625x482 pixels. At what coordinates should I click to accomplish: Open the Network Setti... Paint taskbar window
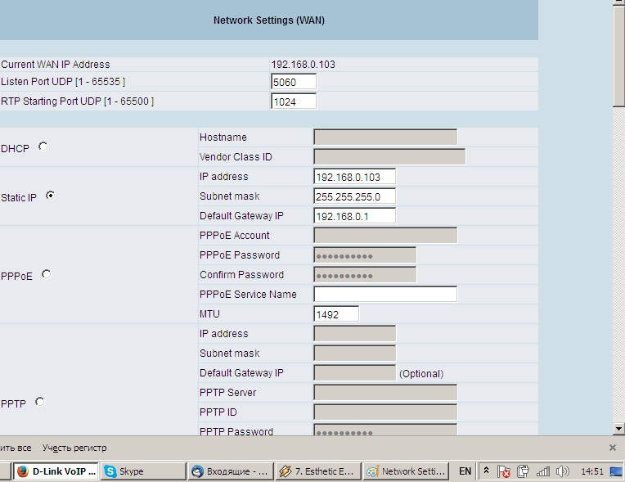(x=406, y=471)
